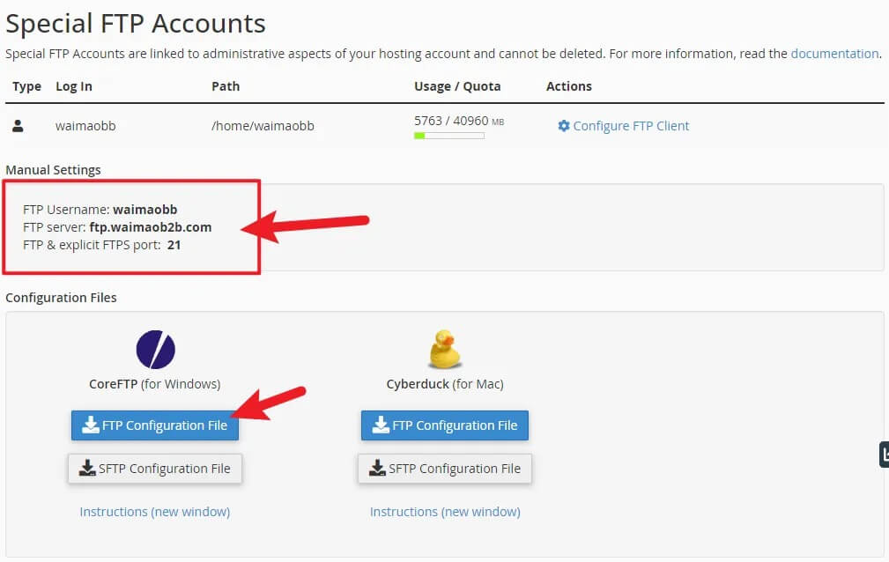Image resolution: width=889 pixels, height=562 pixels.
Task: Click the Configuration Files heading
Action: click(61, 298)
